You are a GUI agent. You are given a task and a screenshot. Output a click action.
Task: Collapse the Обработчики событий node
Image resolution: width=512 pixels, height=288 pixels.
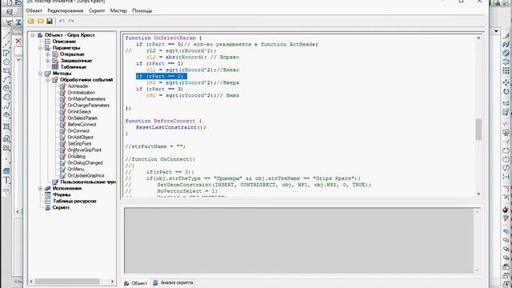click(48, 80)
